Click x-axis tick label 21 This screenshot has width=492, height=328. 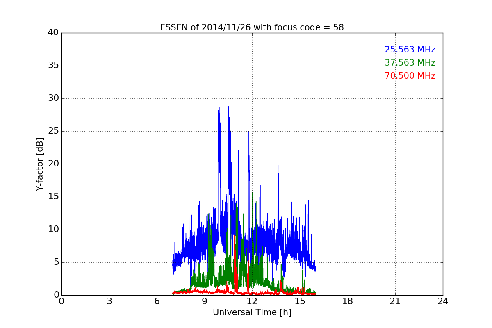[x=395, y=301]
